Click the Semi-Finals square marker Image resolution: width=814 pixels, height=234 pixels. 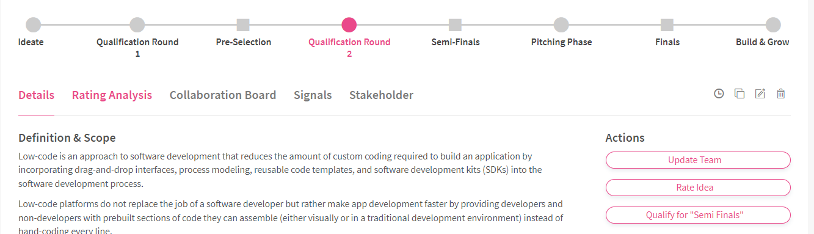455,25
